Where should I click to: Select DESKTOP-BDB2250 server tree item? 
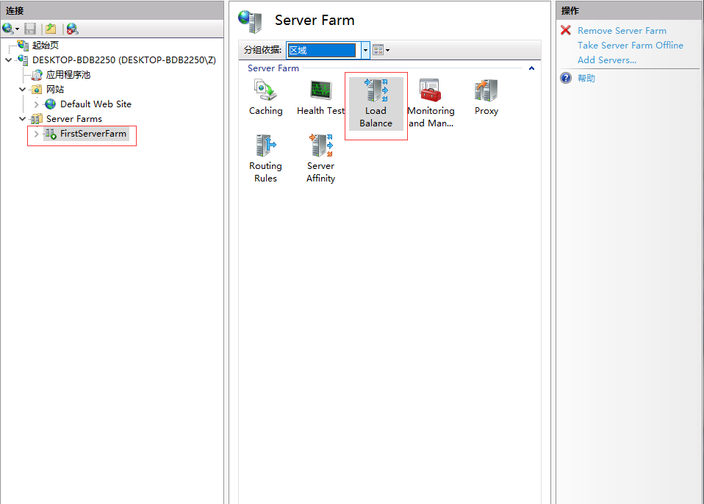pos(124,60)
